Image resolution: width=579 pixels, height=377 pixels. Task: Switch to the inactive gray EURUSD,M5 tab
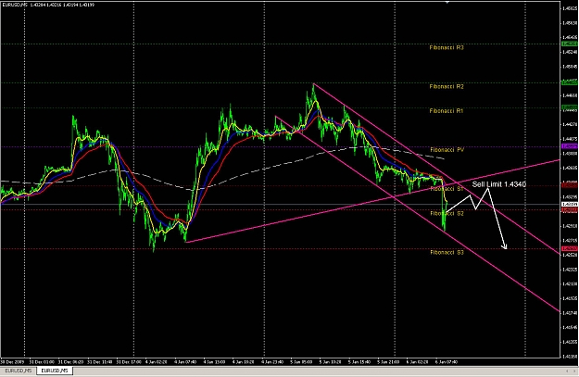tap(19, 371)
